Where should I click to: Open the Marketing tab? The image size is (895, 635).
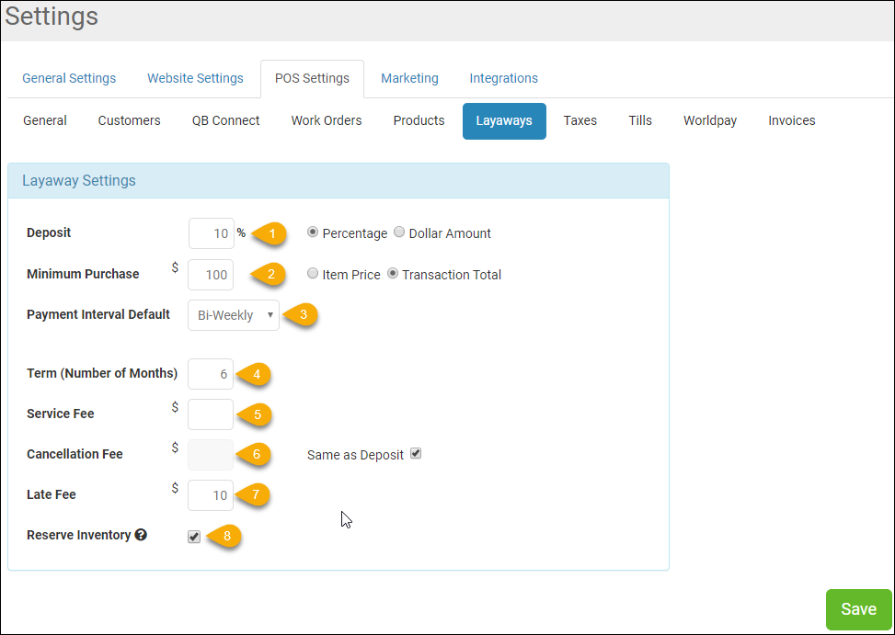pos(409,78)
